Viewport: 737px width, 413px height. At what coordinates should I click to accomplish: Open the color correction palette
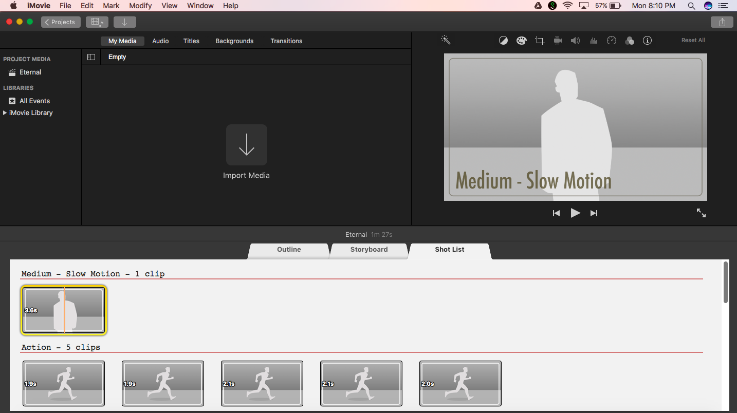pos(522,41)
